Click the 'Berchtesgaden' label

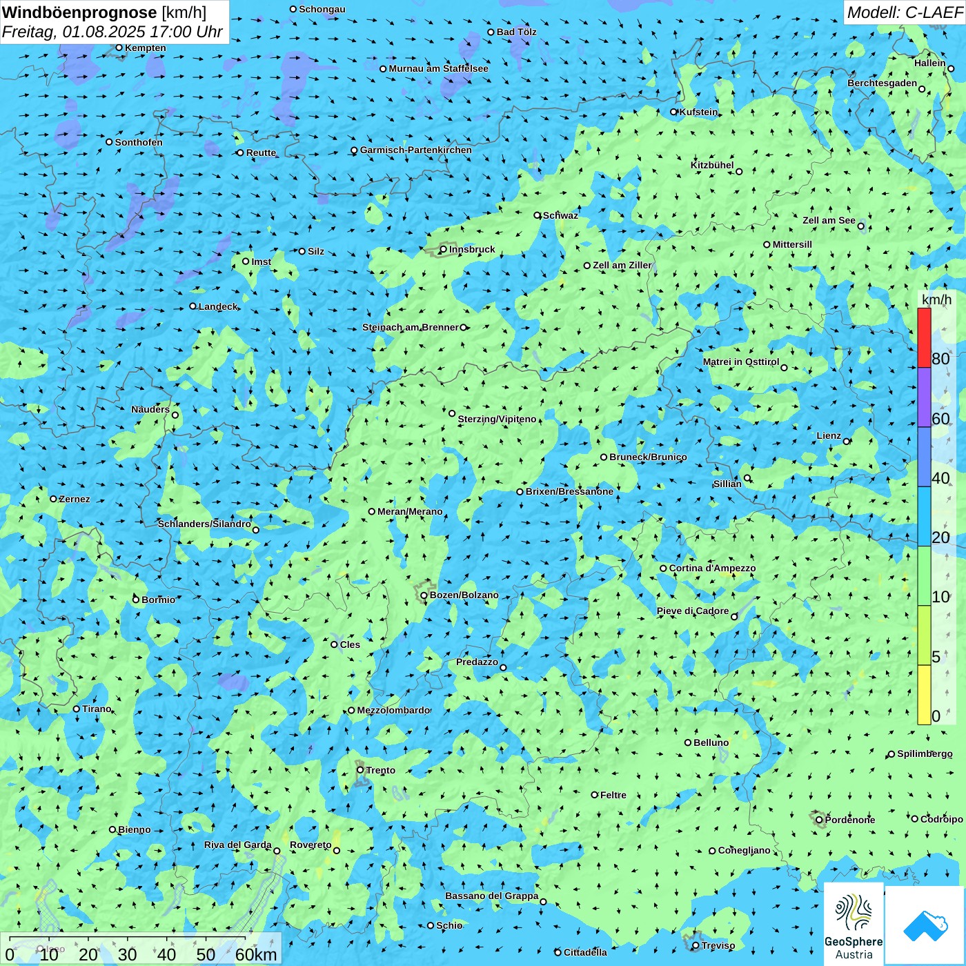883,83
